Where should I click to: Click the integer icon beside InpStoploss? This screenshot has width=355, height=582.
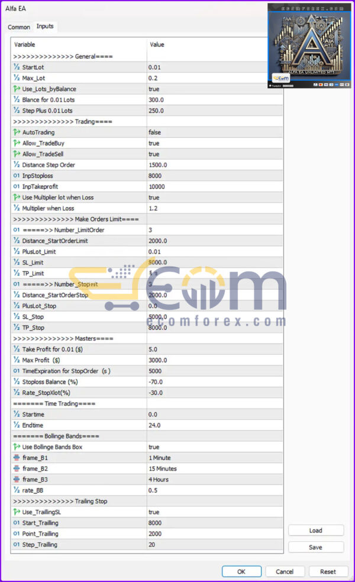pyautogui.click(x=17, y=176)
